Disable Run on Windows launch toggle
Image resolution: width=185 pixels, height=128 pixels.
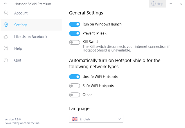pyautogui.click(x=75, y=24)
